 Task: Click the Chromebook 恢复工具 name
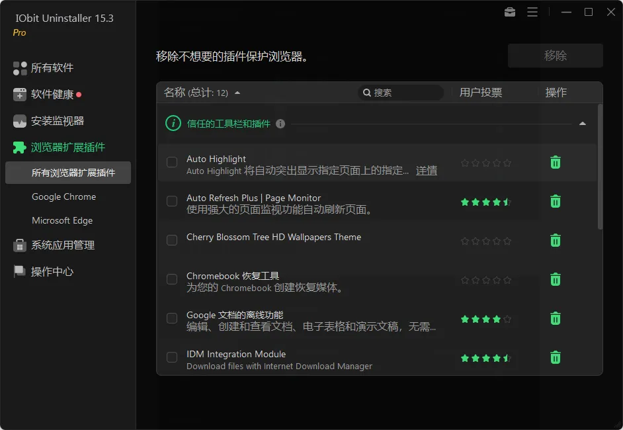pos(233,276)
